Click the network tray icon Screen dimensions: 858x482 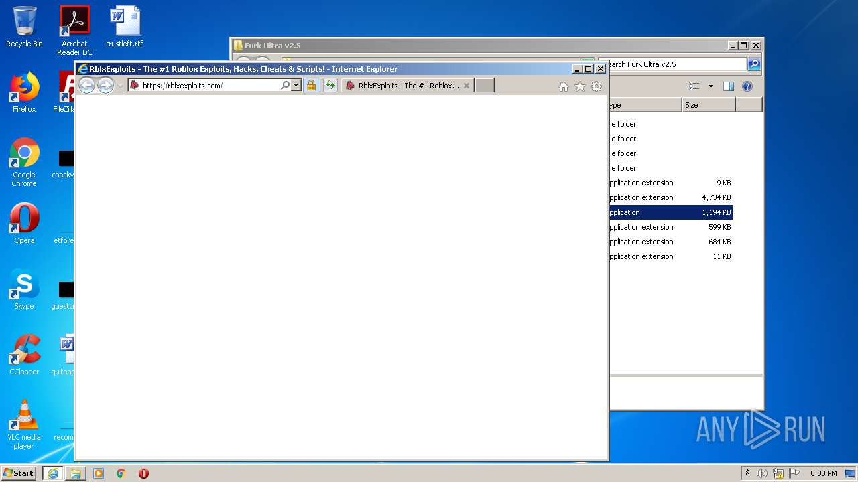[x=778, y=473]
